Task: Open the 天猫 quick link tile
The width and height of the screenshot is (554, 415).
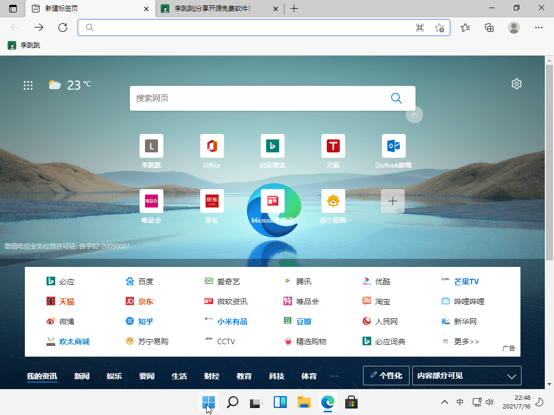Action: click(333, 152)
